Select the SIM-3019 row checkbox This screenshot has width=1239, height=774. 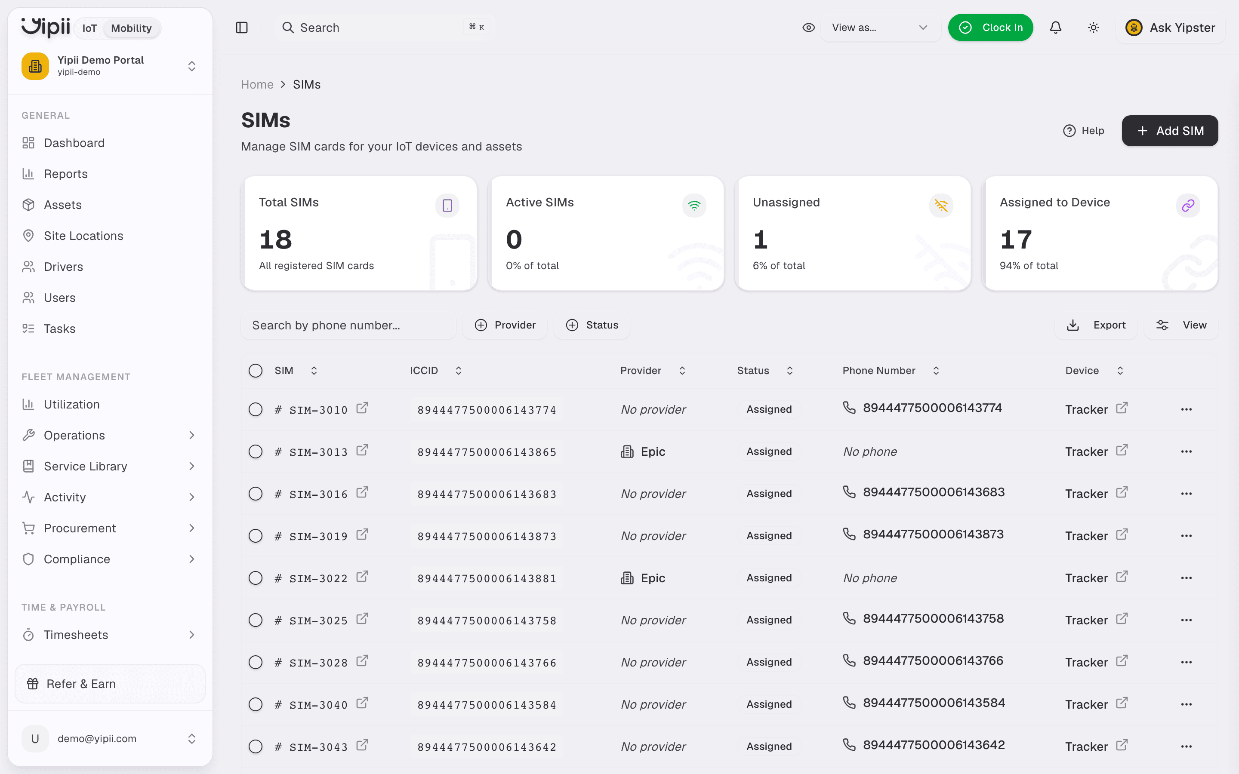pyautogui.click(x=256, y=536)
